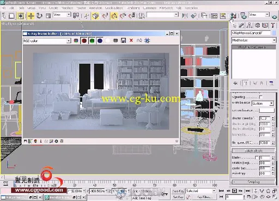Toggle the angle snap button

[x=114, y=16]
